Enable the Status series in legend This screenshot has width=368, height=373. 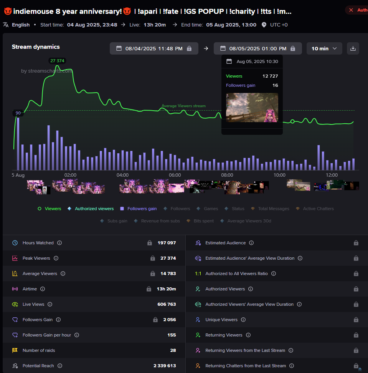tap(234, 209)
